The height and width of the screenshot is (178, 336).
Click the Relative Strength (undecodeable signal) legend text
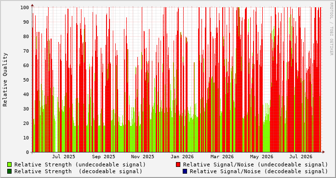80,164
